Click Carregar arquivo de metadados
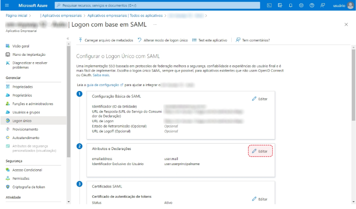 click(x=106, y=40)
